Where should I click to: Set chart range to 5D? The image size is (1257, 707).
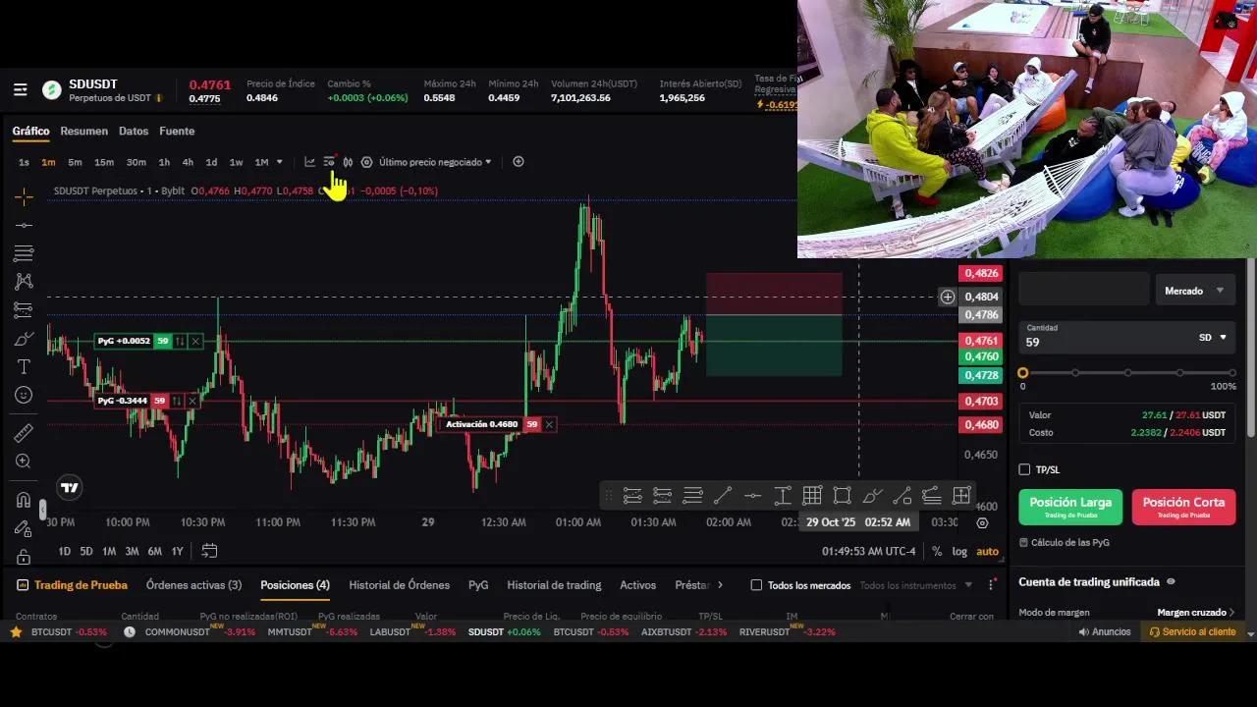86,552
